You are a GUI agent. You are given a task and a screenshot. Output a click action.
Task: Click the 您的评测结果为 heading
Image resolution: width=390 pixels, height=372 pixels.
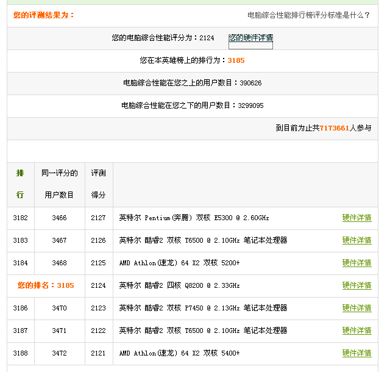[44, 15]
